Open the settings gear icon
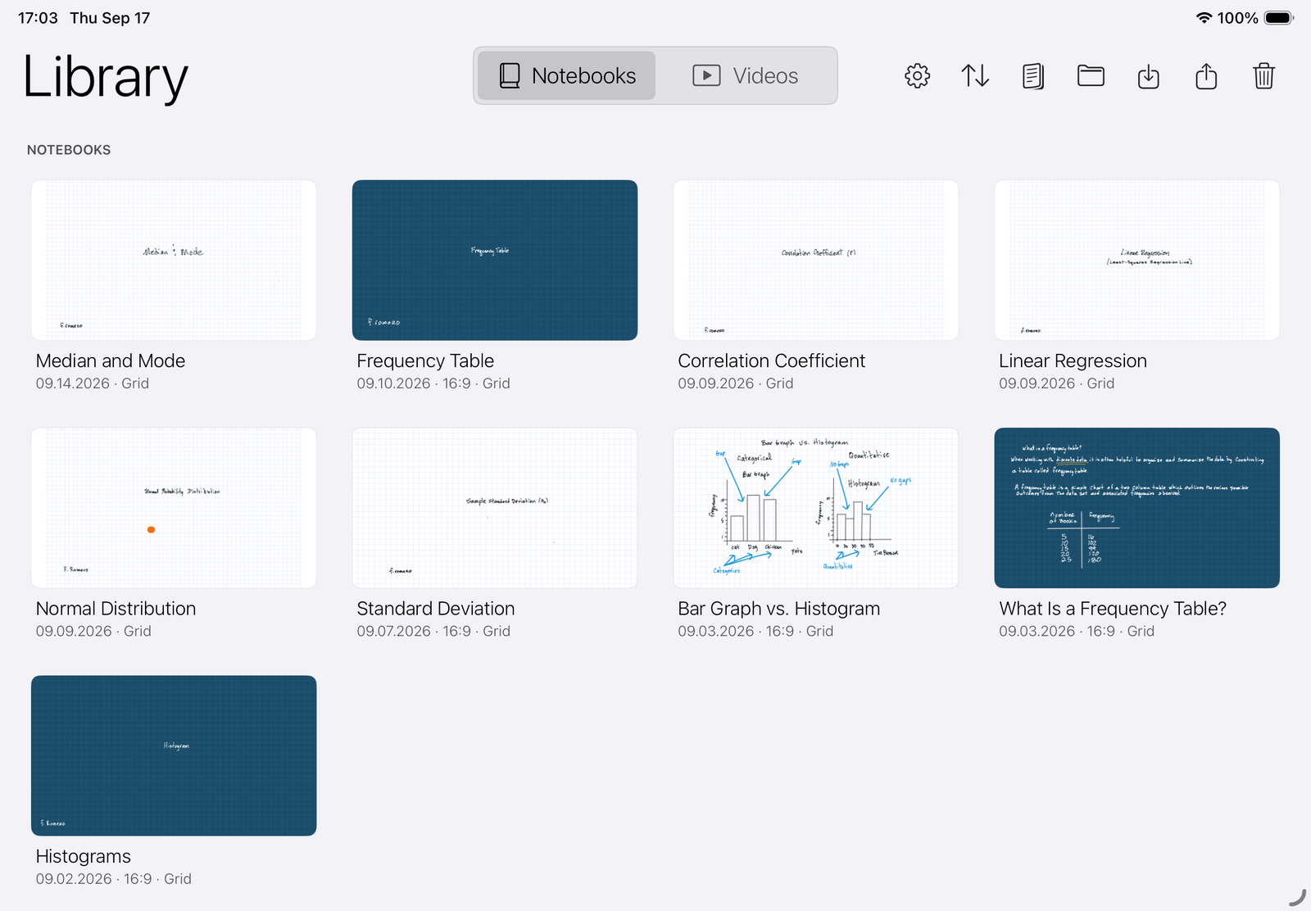The image size is (1311, 911). pyautogui.click(x=917, y=76)
